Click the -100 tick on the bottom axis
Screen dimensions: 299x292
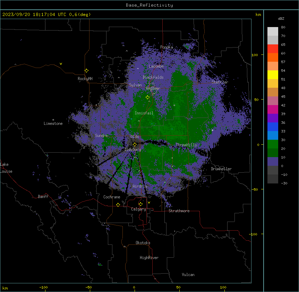tap(43, 287)
